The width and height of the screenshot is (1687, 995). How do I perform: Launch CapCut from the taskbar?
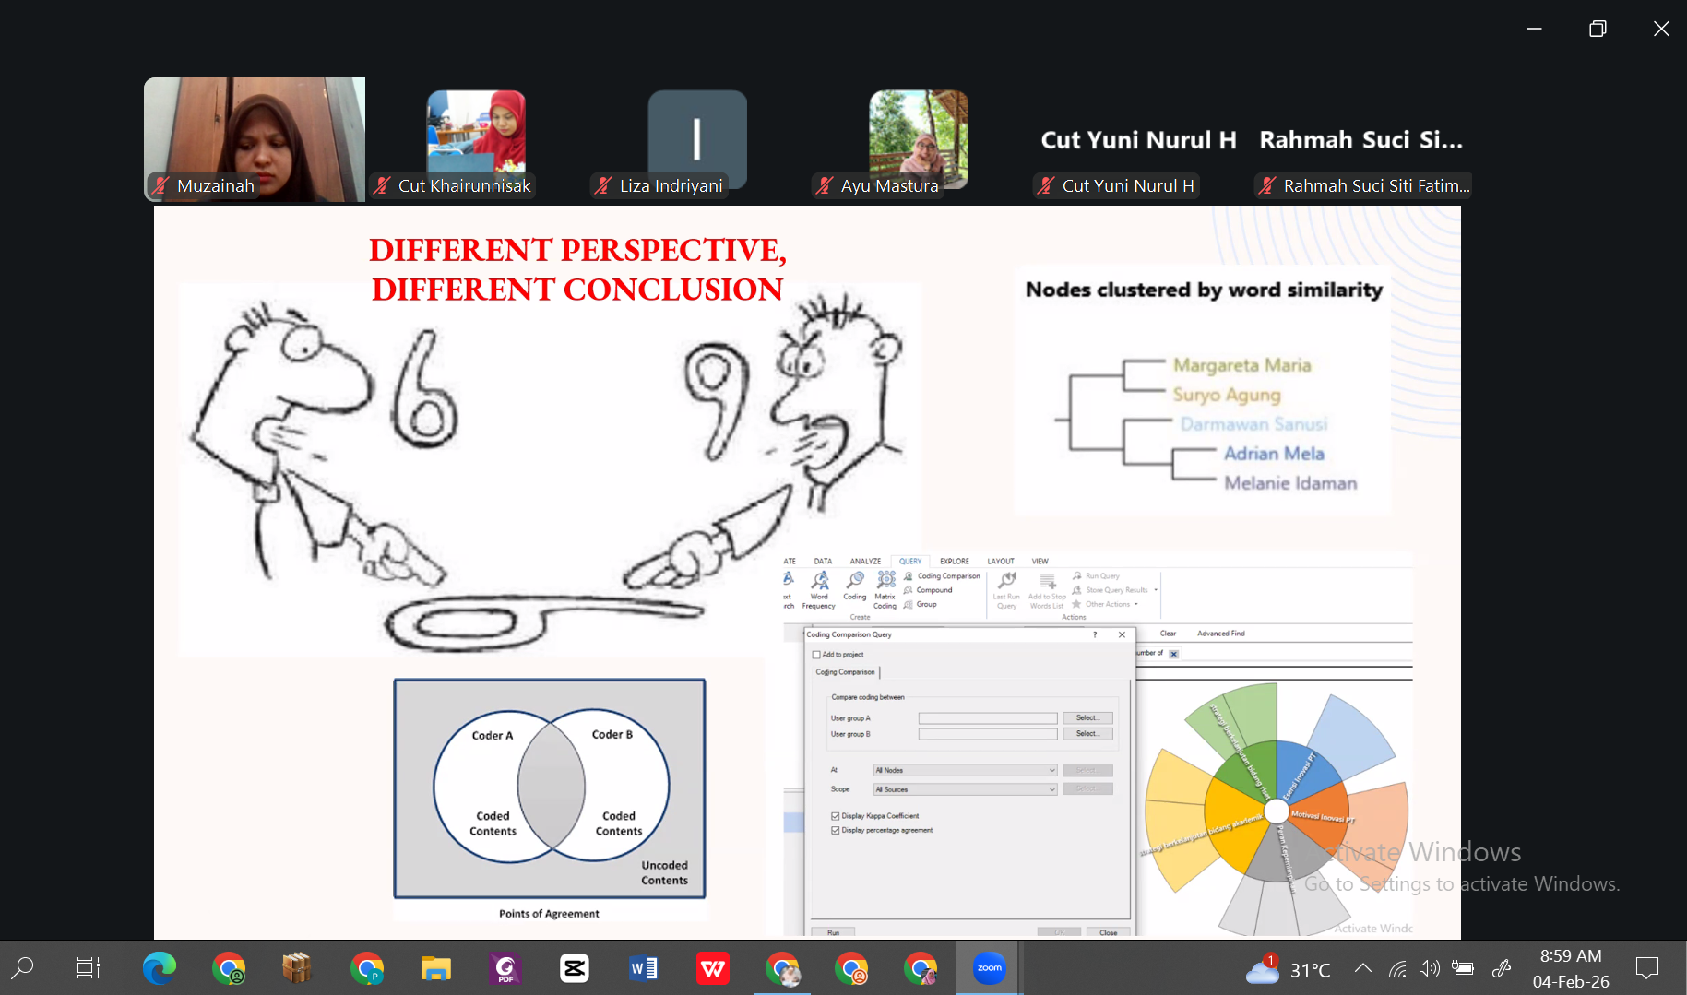coord(574,968)
